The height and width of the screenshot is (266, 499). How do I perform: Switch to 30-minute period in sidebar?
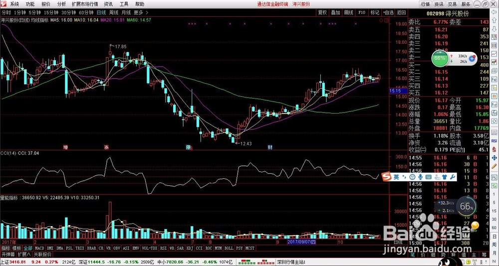tap(494, 219)
